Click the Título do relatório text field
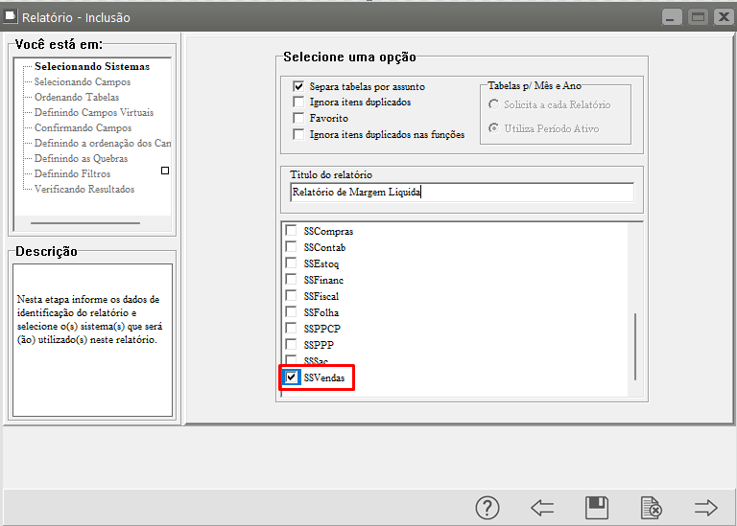 click(462, 192)
